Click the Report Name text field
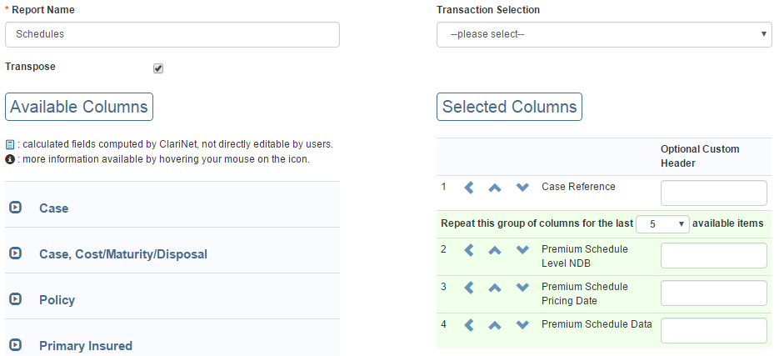The image size is (784, 356). click(172, 34)
